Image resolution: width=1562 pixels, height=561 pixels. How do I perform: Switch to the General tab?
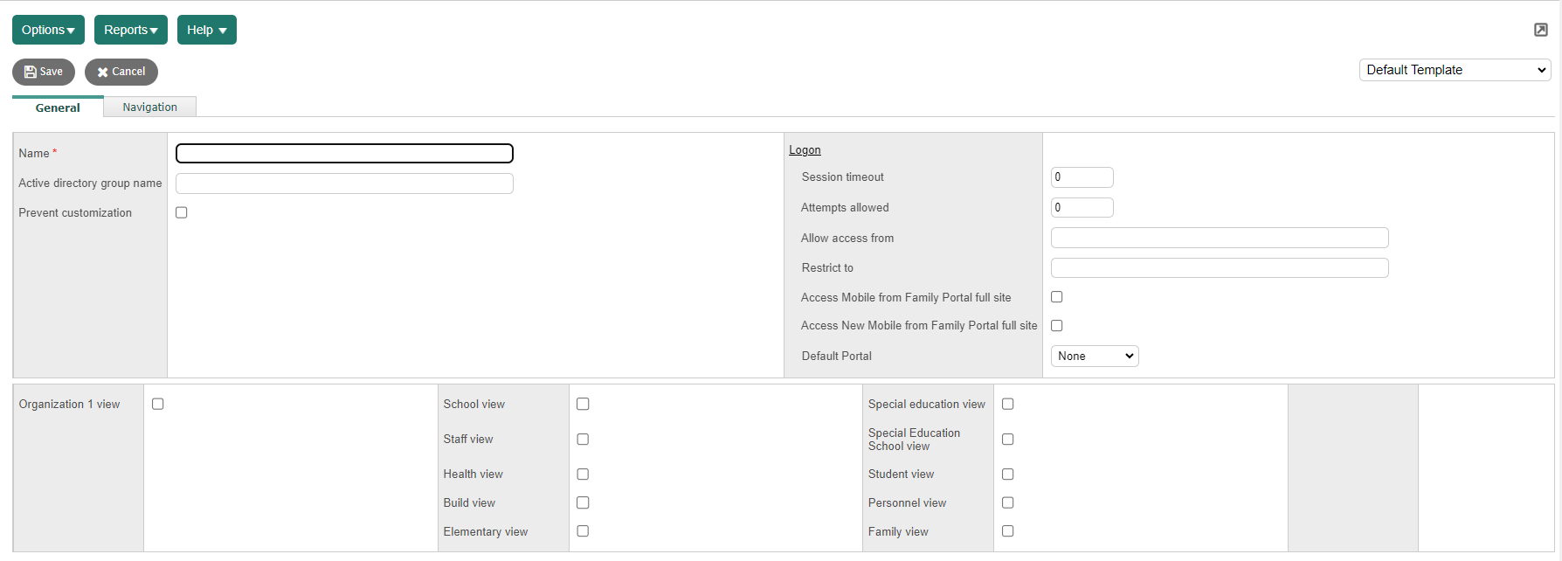tap(58, 107)
